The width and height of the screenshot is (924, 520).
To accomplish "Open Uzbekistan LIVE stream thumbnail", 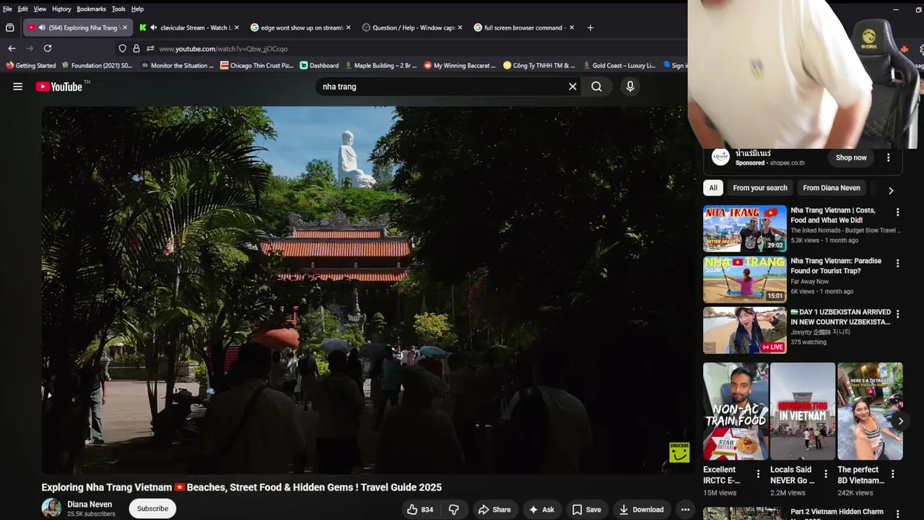I will click(x=745, y=330).
